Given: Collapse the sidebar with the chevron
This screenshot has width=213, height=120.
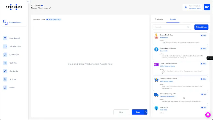Looking at the screenshot, I should click(28, 2).
